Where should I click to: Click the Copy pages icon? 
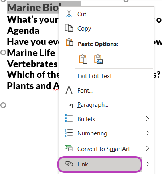click(69, 28)
